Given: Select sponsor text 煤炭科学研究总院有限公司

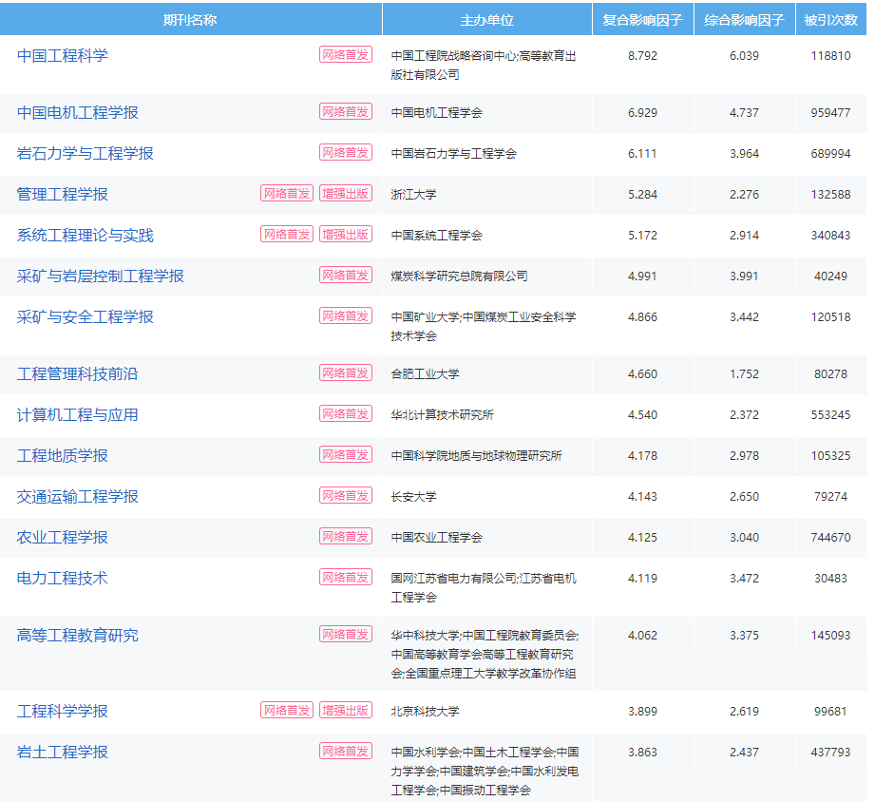Looking at the screenshot, I should pyautogui.click(x=459, y=276).
